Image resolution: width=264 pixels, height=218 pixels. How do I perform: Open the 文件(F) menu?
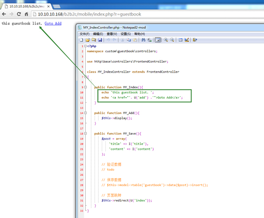coord(84,34)
